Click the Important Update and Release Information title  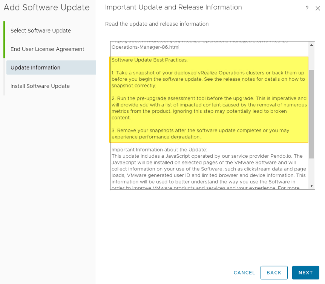coord(173,7)
